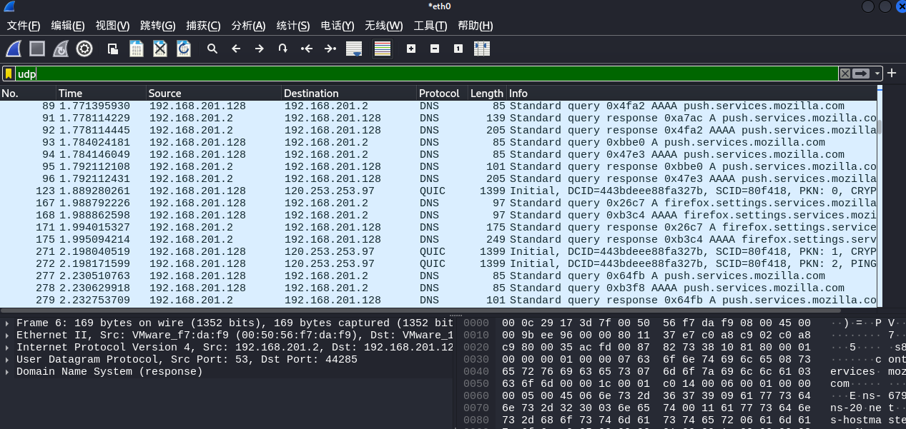Expand the User Datagram Protocol tree node
The image size is (906, 429).
(x=8, y=360)
